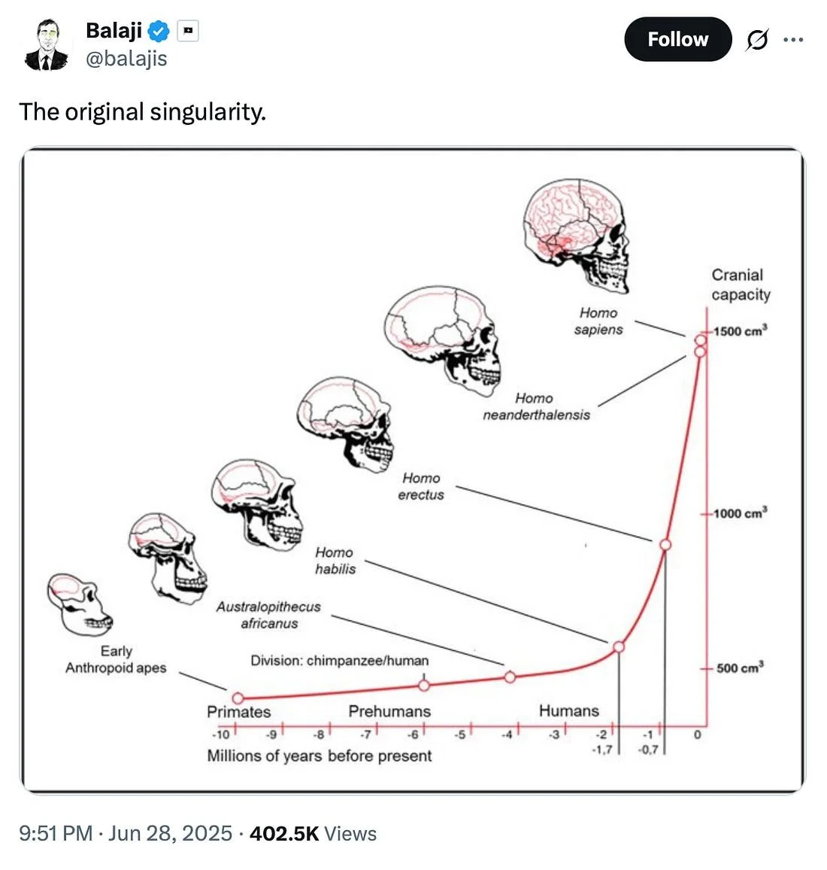Viewport: 827px width, 870px height.
Task: View the 402.5K Views count details
Action: point(314,833)
